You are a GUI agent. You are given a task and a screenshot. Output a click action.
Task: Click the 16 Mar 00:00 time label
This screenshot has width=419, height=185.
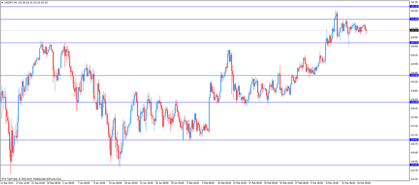364,183
